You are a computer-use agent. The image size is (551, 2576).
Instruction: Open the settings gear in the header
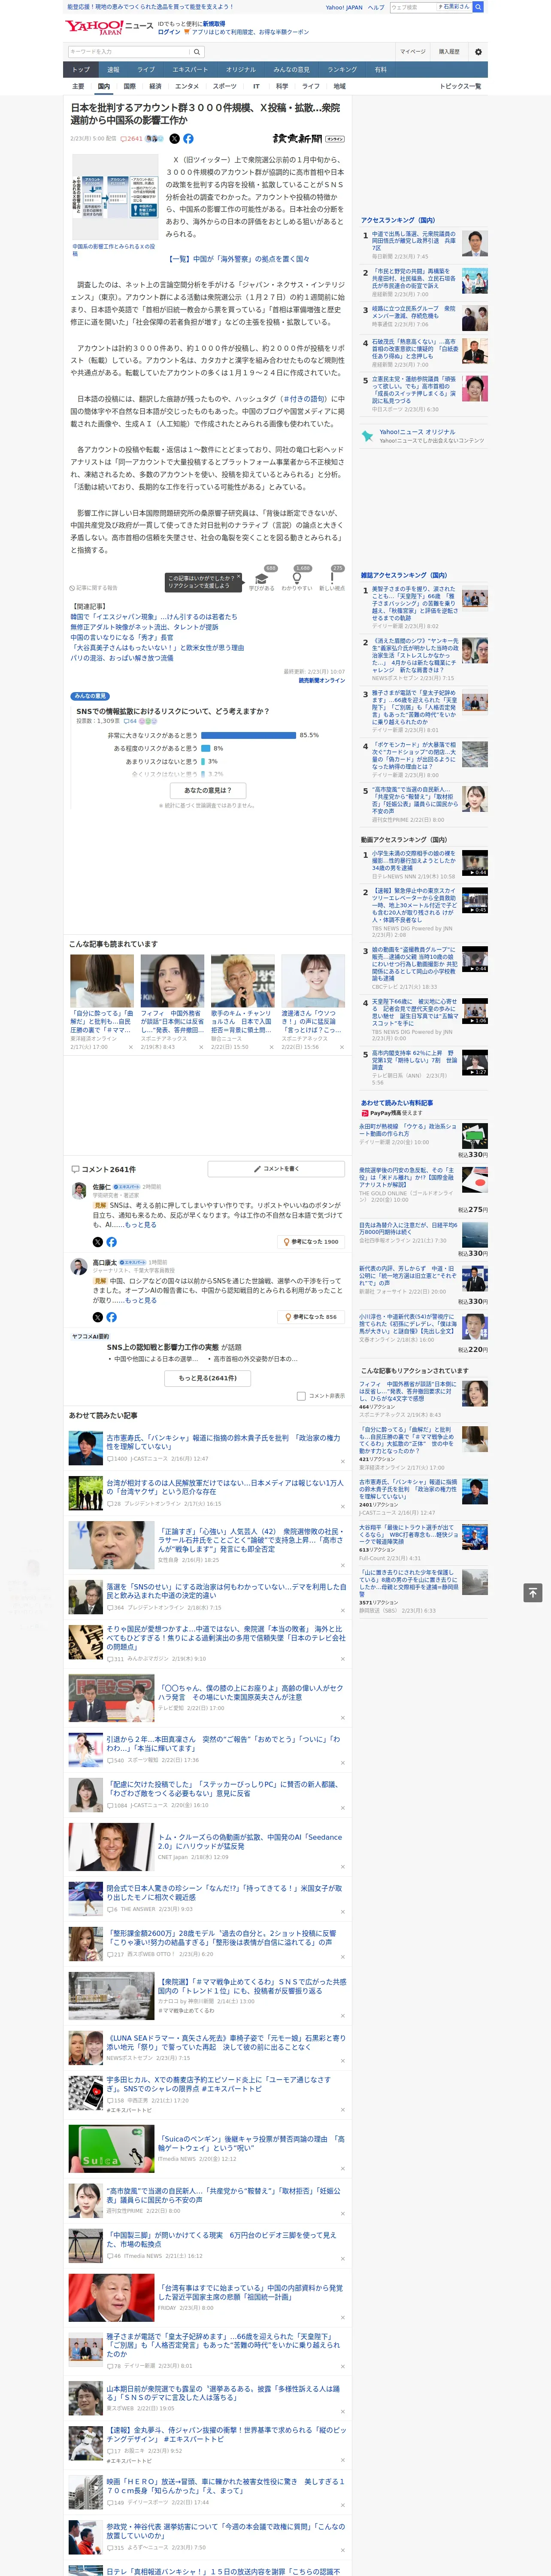coord(478,52)
